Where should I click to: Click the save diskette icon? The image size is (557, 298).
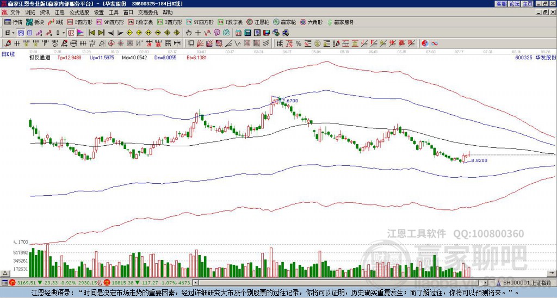267,33
